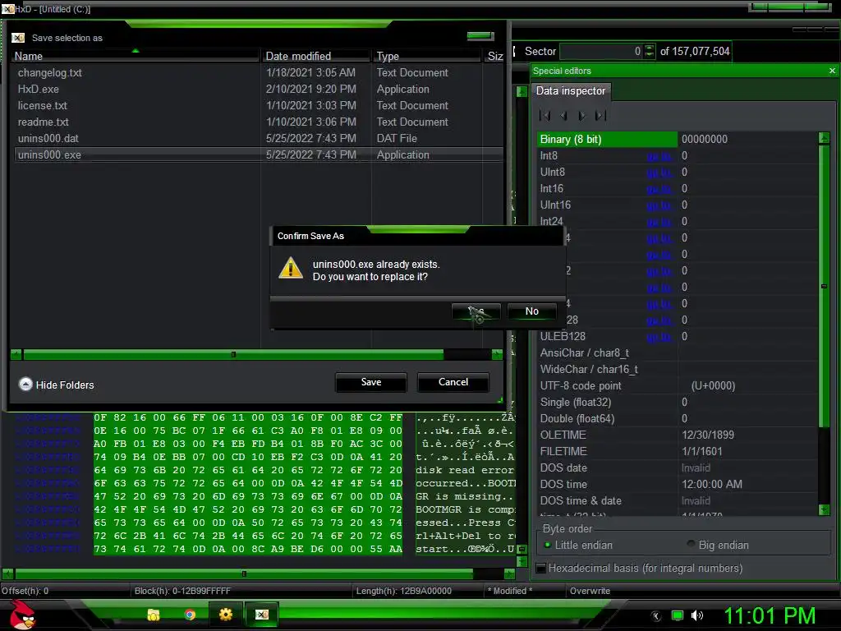841x631 pixels.
Task: Select the OLETIME row
Action: click(x=678, y=435)
